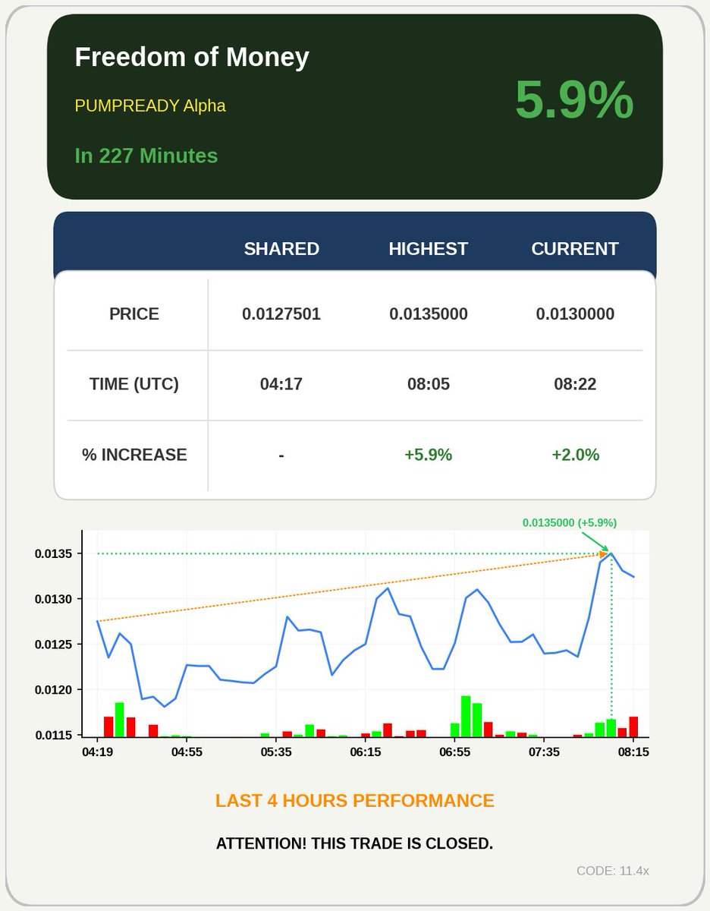Click the +5.9% increase cell
This screenshot has height=911, width=710.
tap(429, 455)
